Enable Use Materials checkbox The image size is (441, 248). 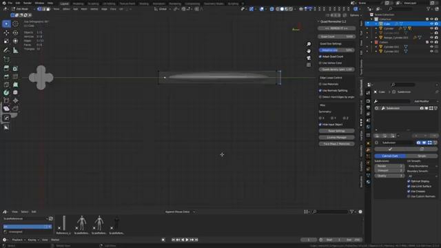pos(320,84)
